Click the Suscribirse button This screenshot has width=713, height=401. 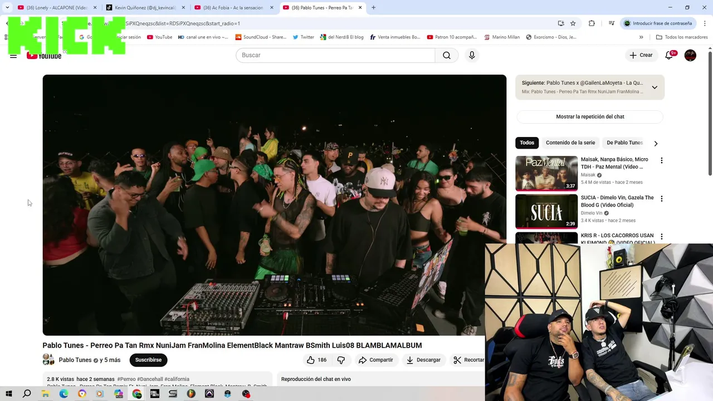[148, 360]
